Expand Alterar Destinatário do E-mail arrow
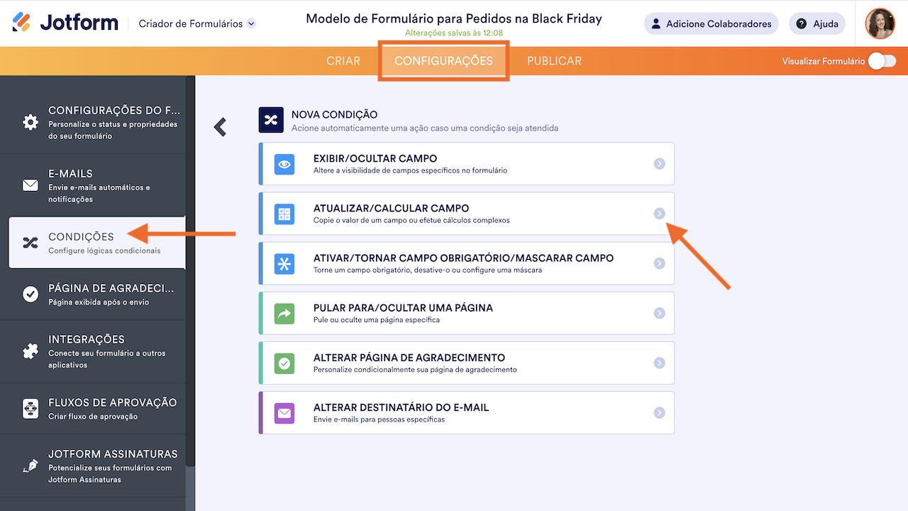The image size is (908, 511). (x=659, y=412)
